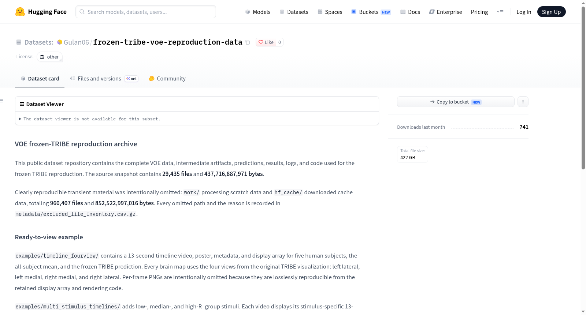Click the Copy to bucket button
Screen dimensions: 586x315
456,102
